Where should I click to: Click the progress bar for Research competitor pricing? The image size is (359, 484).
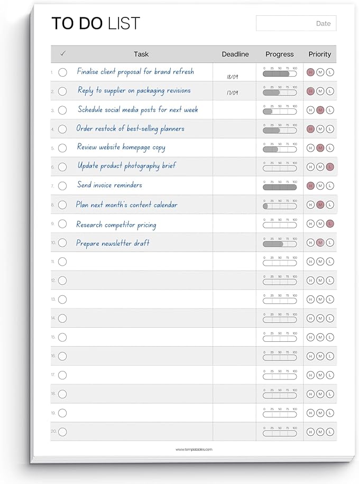click(x=280, y=225)
